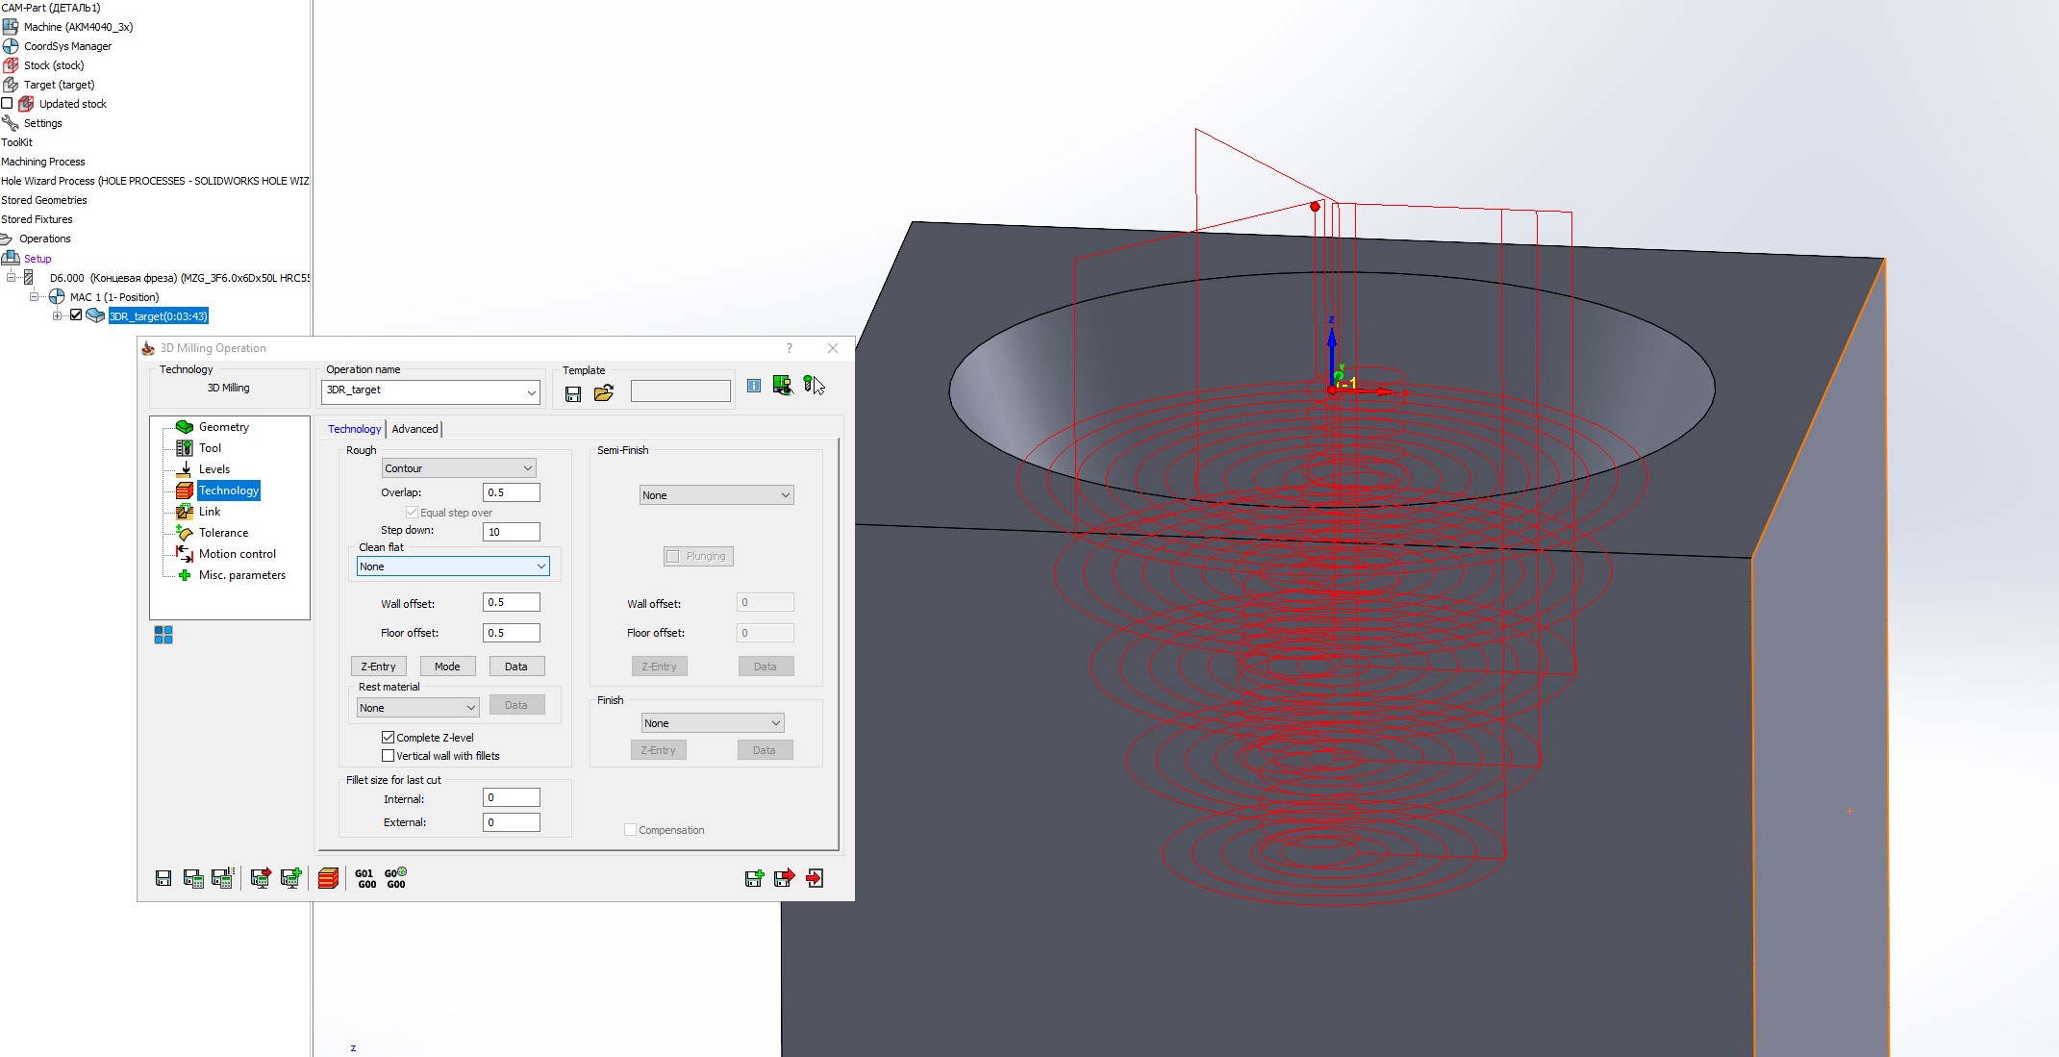Image resolution: width=2059 pixels, height=1057 pixels.
Task: Click the Load template folder icon
Action: pyautogui.click(x=604, y=393)
